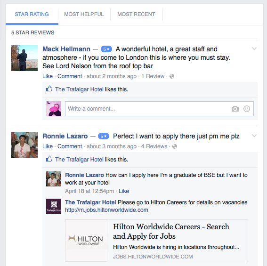Open Ronnie Lazaro's small comment avatar

pyautogui.click(x=54, y=179)
